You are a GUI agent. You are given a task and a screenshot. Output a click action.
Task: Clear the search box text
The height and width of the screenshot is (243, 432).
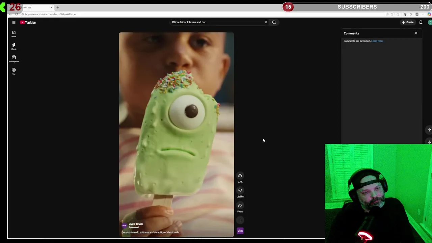click(266, 22)
